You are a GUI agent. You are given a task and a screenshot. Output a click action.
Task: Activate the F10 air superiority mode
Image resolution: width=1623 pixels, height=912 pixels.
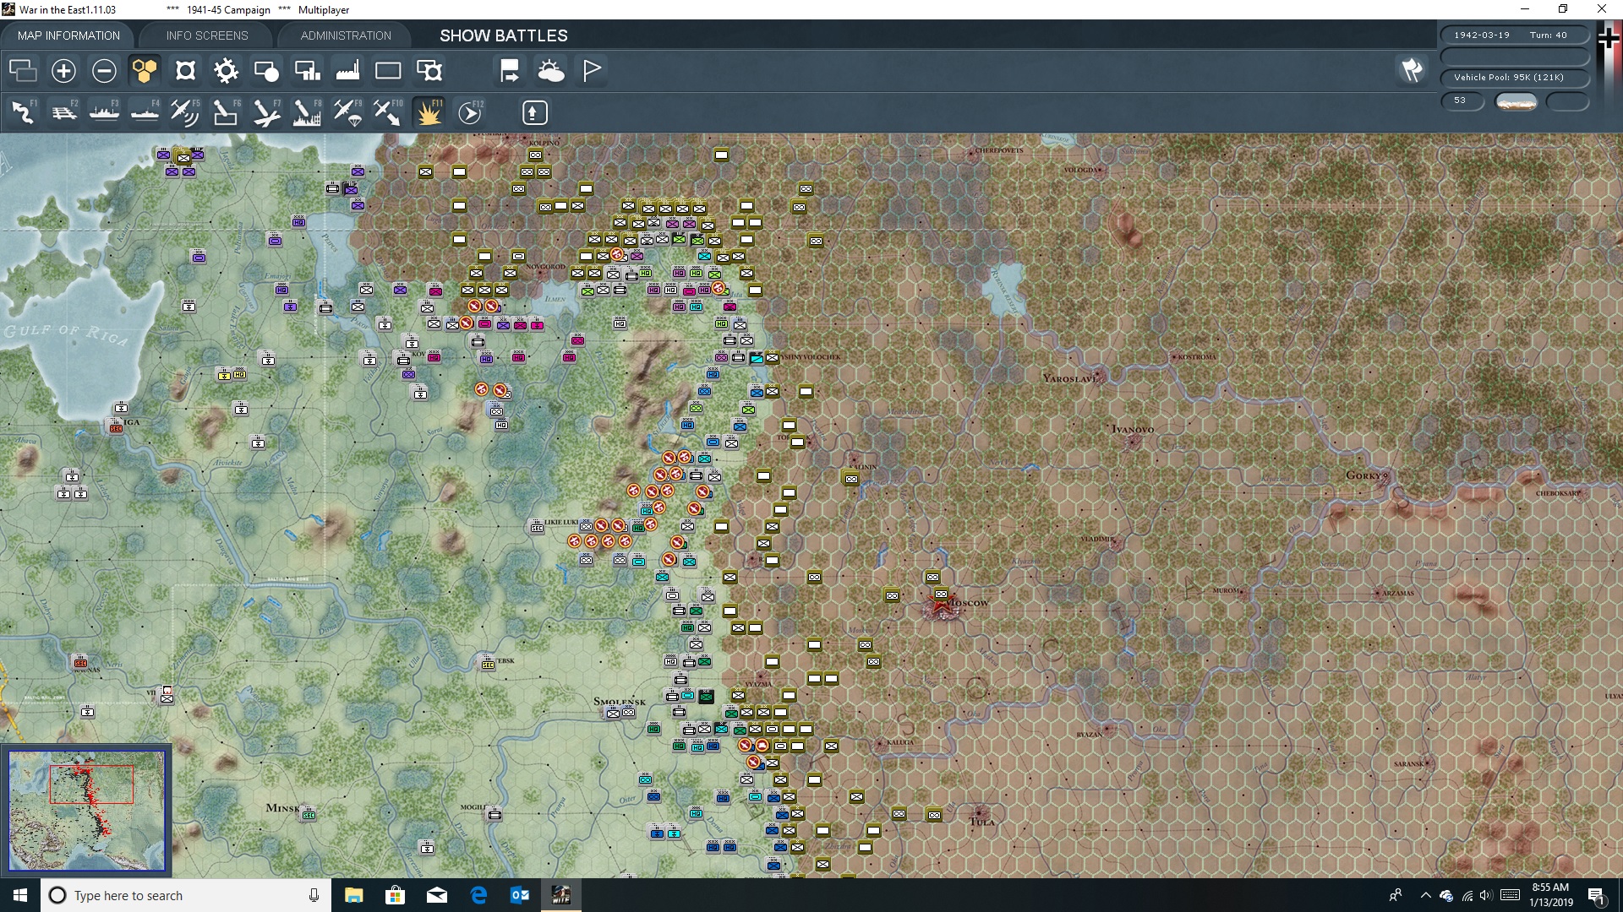pos(387,112)
